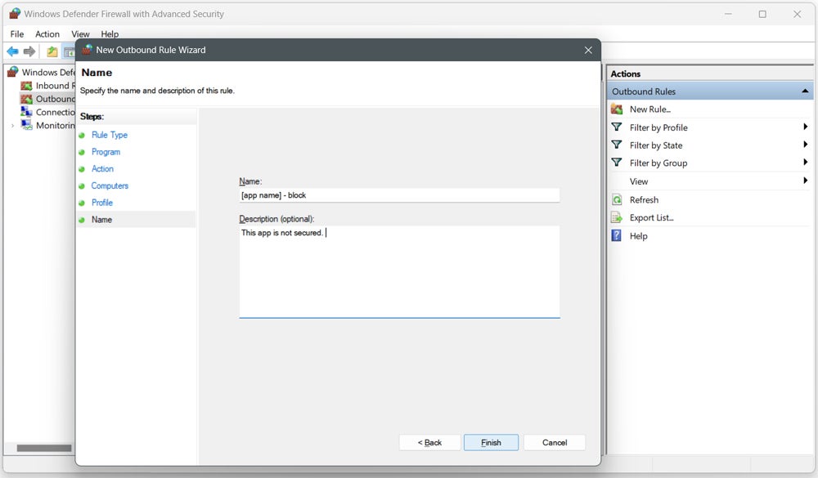Expand the View submenu arrow
The image size is (818, 478).
[807, 181]
